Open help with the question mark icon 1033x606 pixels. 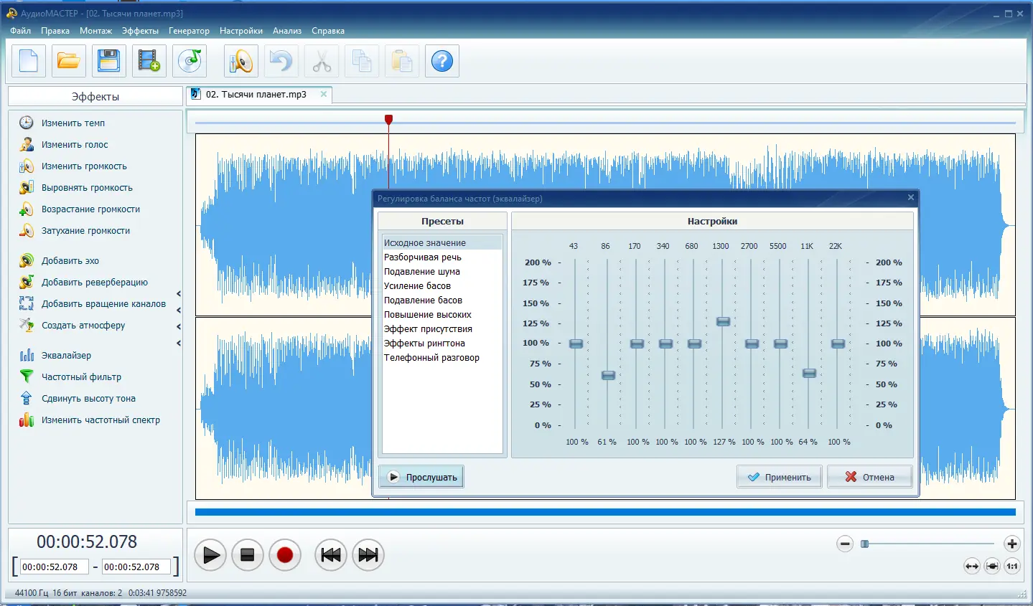[442, 61]
